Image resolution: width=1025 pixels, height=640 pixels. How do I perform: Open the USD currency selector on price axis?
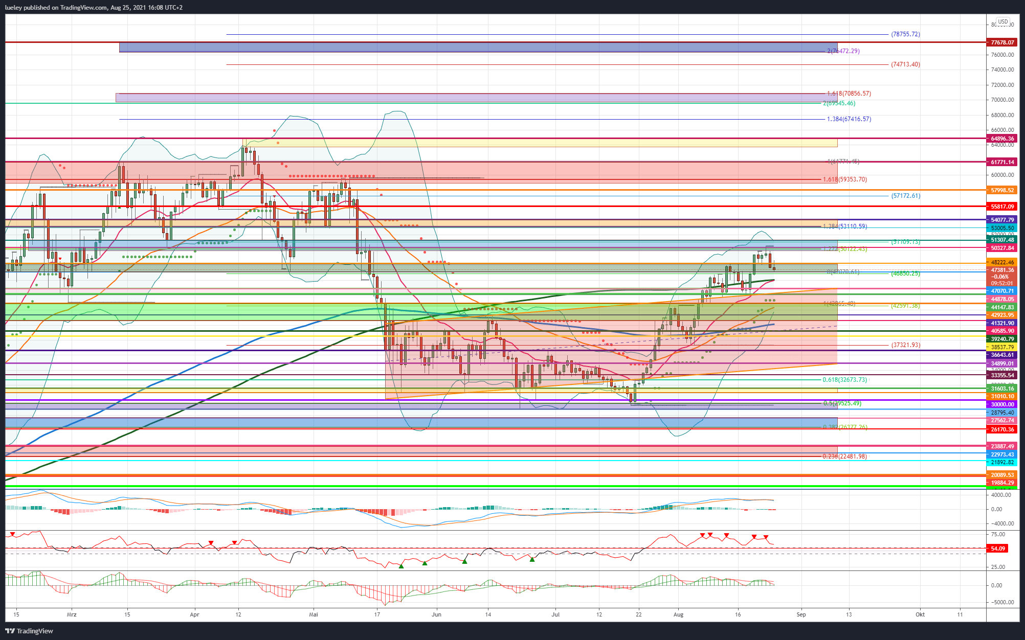pyautogui.click(x=1003, y=21)
